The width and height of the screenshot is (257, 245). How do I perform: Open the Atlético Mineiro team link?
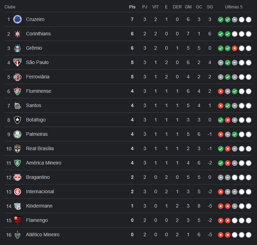(x=43, y=234)
